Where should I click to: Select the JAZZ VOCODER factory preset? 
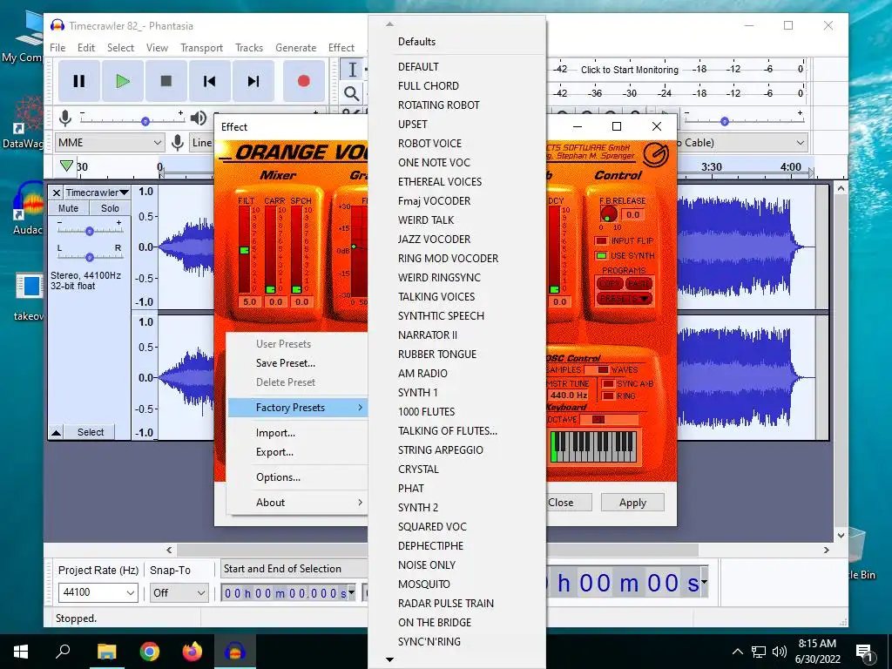[x=434, y=239]
